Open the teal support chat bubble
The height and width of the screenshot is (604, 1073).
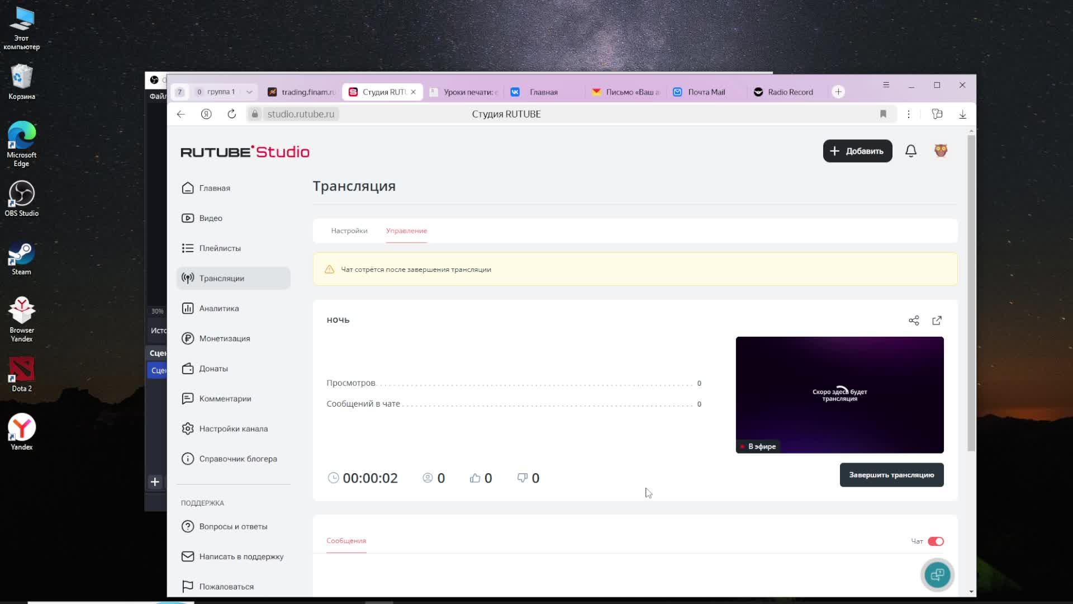click(x=937, y=574)
